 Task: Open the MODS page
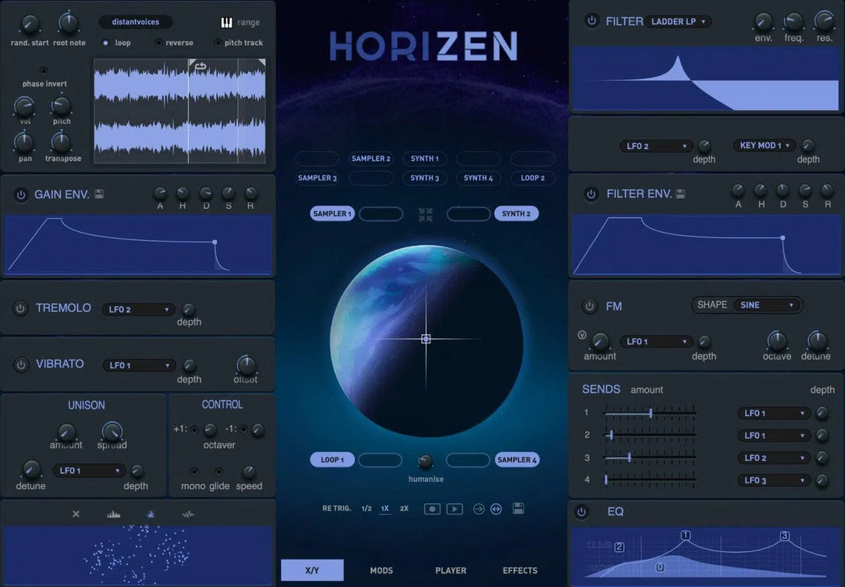coord(381,571)
